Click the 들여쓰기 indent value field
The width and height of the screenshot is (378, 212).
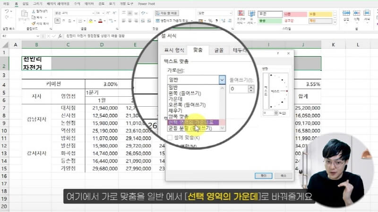click(x=239, y=89)
